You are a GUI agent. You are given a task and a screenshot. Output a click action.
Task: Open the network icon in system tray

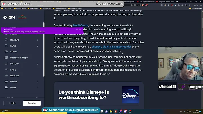pyautogui.click(x=187, y=111)
